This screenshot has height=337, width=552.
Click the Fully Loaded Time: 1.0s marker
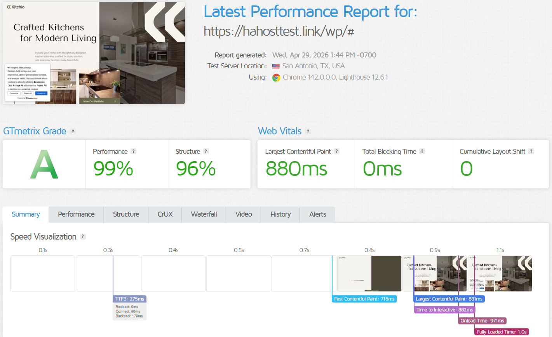[x=502, y=332]
